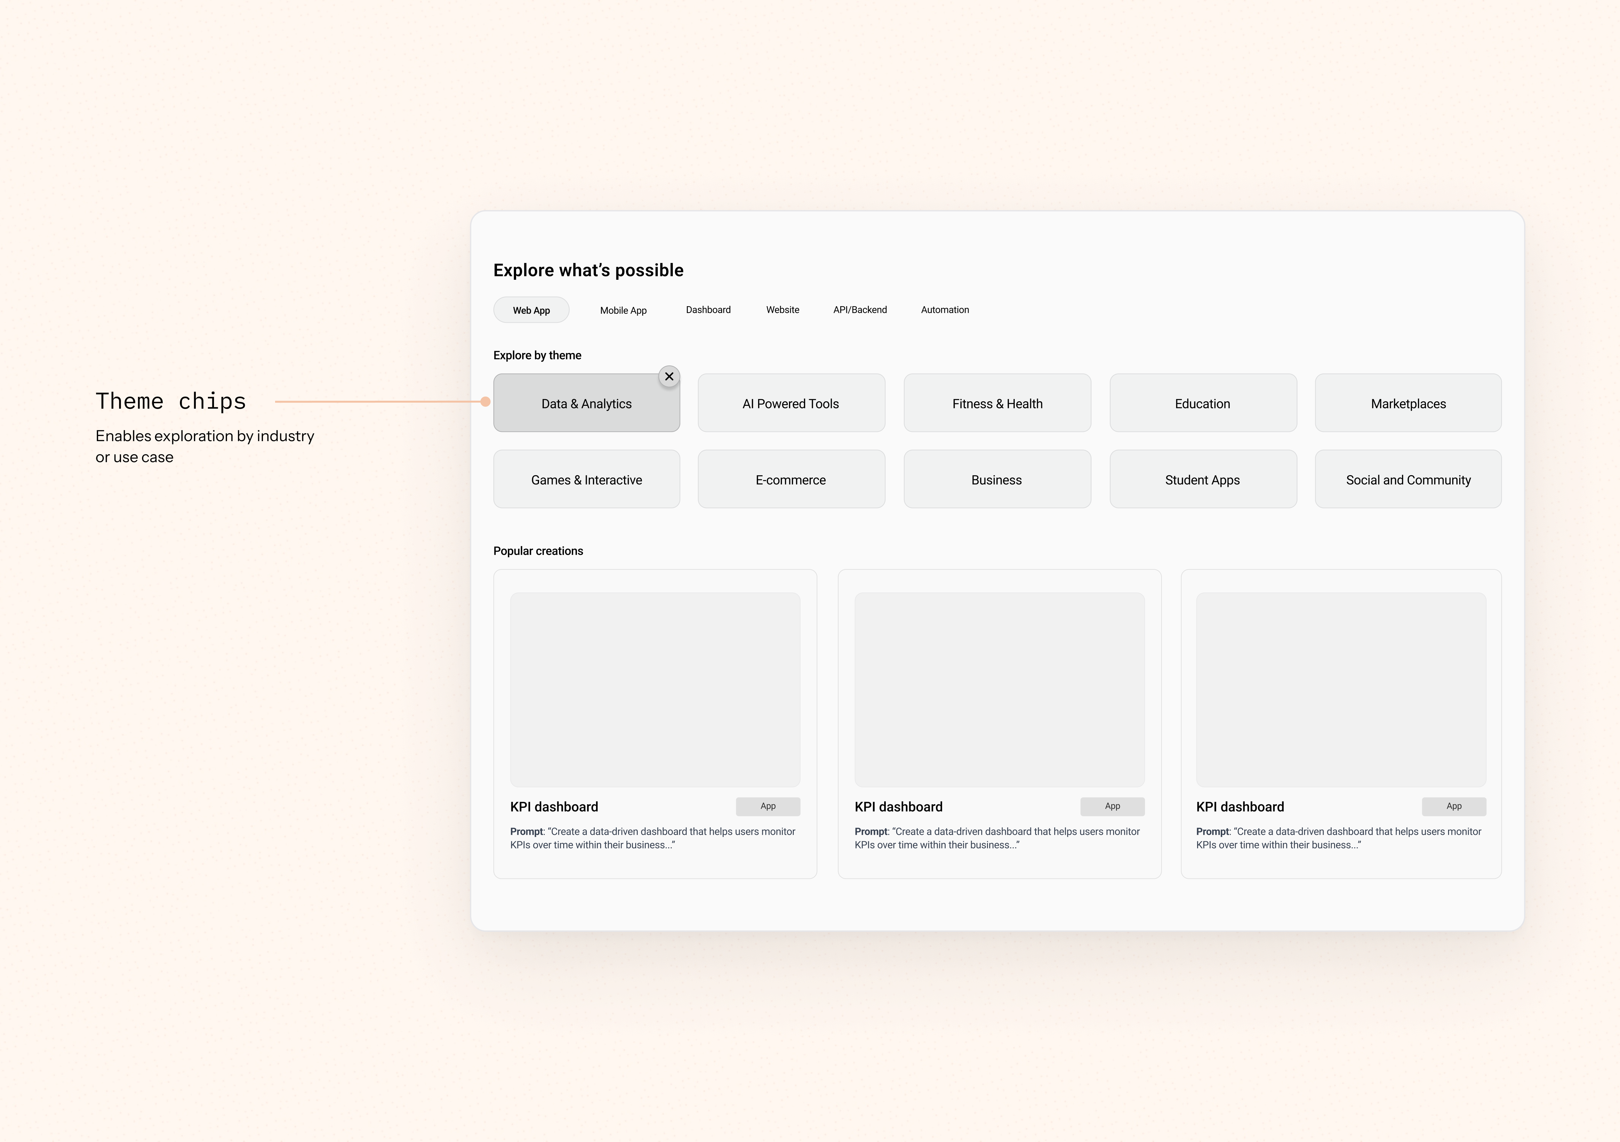Open the first KPI dashboard thumbnail
Screen dimensions: 1620x1142
click(x=655, y=689)
